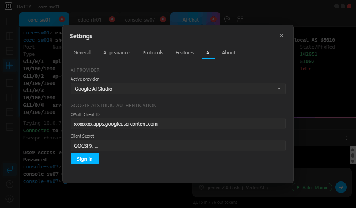The image size is (356, 208).
Task: Click the 142051 prefix count value
Action: point(308,54)
